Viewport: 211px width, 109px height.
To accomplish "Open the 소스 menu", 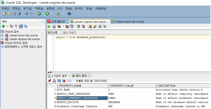I will (60, 8).
